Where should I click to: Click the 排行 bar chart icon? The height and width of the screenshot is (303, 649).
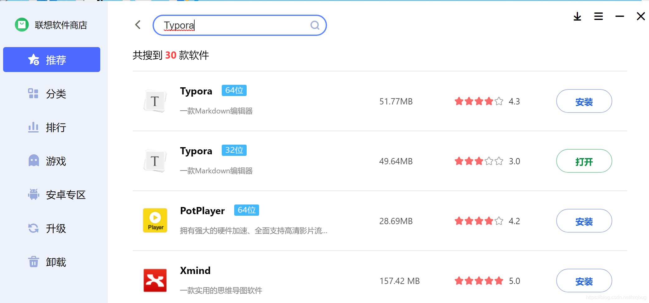click(x=33, y=127)
